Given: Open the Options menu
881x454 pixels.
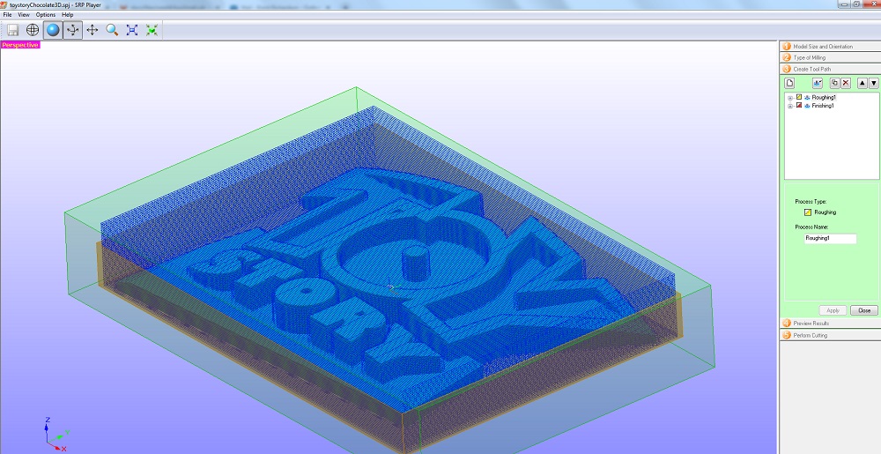Looking at the screenshot, I should [46, 15].
